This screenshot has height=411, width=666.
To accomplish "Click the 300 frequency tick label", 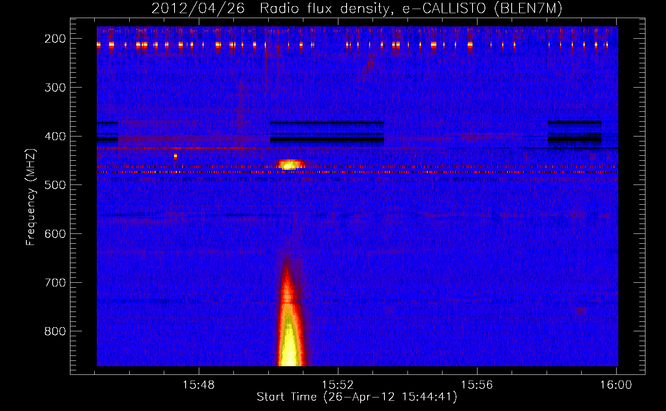I will click(x=55, y=88).
